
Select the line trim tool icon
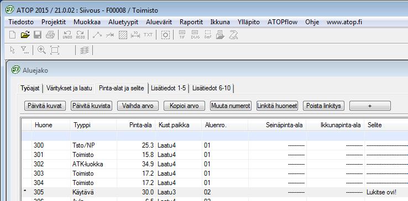point(110,35)
